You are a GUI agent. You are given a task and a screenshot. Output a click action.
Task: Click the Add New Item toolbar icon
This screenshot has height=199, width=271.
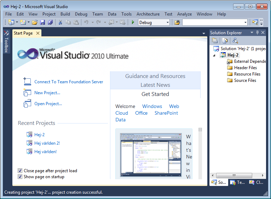coord(23,22)
